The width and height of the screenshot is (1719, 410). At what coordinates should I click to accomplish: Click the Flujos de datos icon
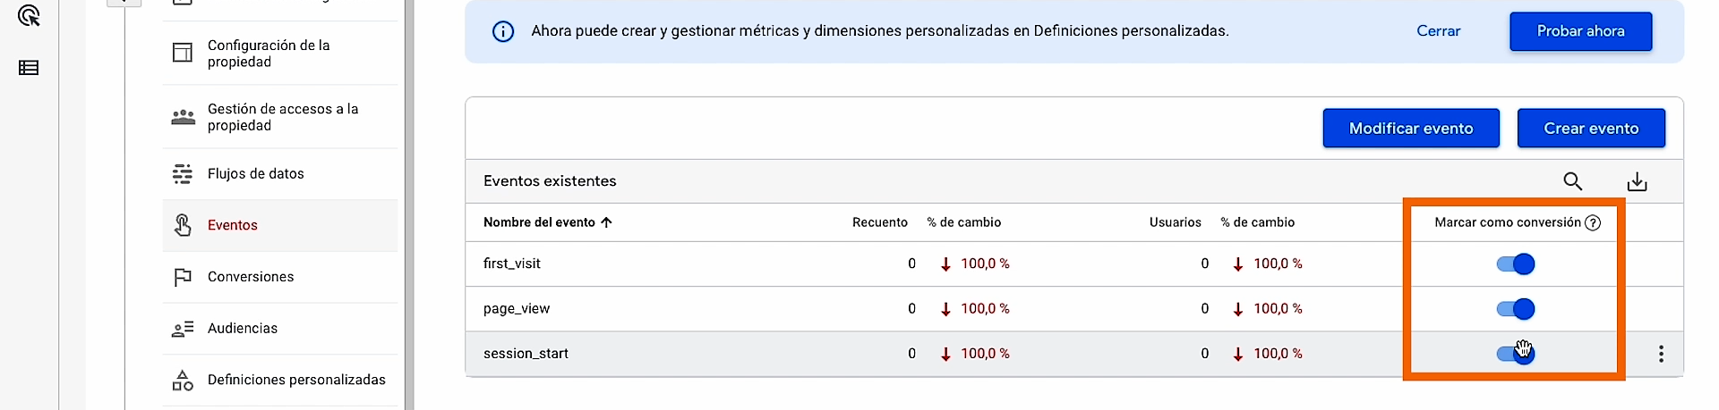(x=183, y=173)
